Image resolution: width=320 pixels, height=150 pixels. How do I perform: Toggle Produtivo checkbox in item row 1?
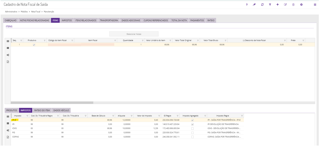click(x=34, y=45)
